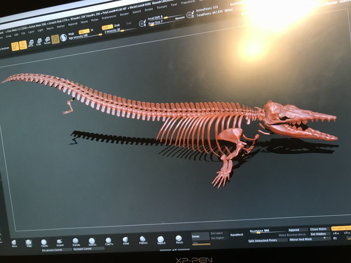Screen dimensions: 351x263
Task: Open the Edit menu
Action: 16,35
